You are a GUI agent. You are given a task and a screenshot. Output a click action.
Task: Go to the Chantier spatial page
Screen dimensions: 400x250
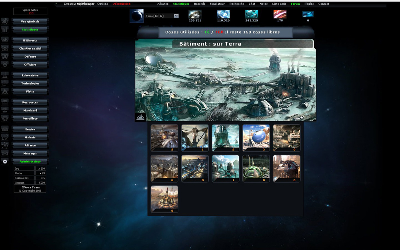click(x=30, y=48)
